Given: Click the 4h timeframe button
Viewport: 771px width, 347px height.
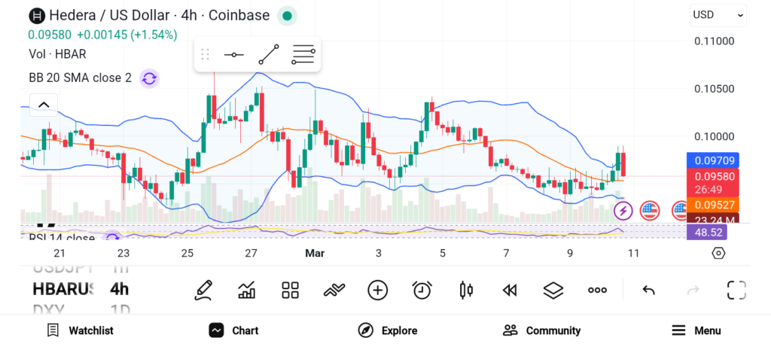Looking at the screenshot, I should pos(119,289).
